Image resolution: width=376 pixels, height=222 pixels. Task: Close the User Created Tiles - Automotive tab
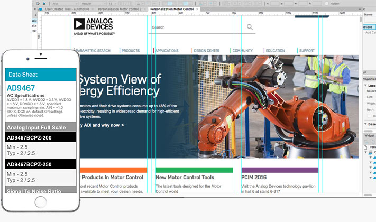click(x=93, y=10)
